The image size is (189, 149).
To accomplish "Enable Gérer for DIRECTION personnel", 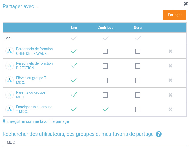I will point(138,66).
